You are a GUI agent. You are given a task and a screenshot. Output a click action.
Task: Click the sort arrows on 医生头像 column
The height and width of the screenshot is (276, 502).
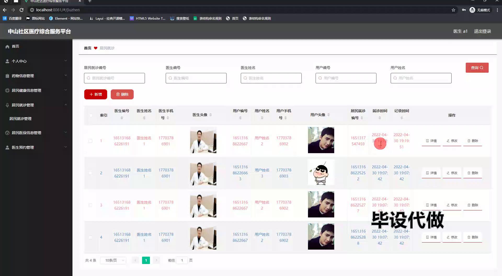coord(210,115)
